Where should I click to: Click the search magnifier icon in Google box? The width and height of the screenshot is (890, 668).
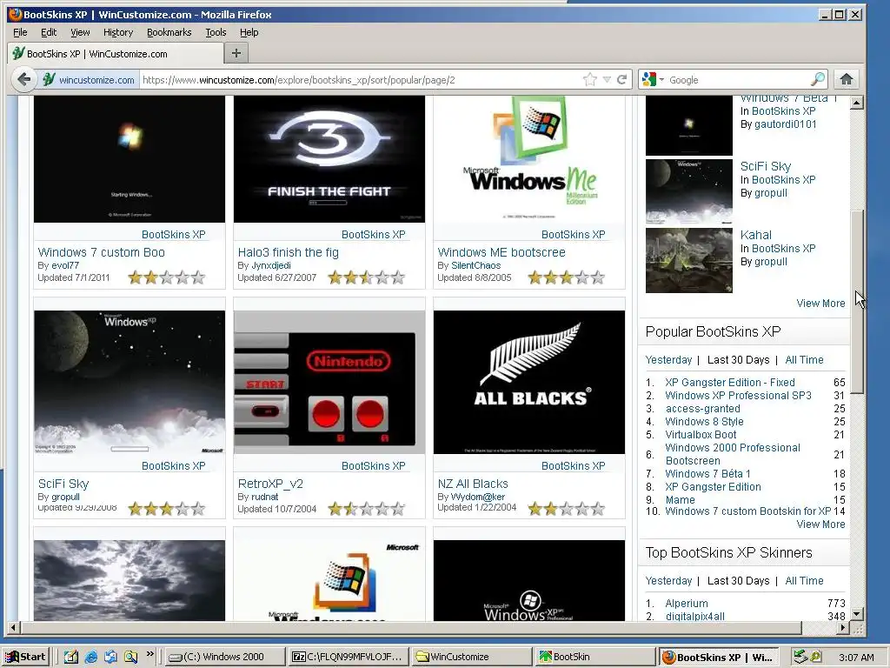pyautogui.click(x=818, y=79)
